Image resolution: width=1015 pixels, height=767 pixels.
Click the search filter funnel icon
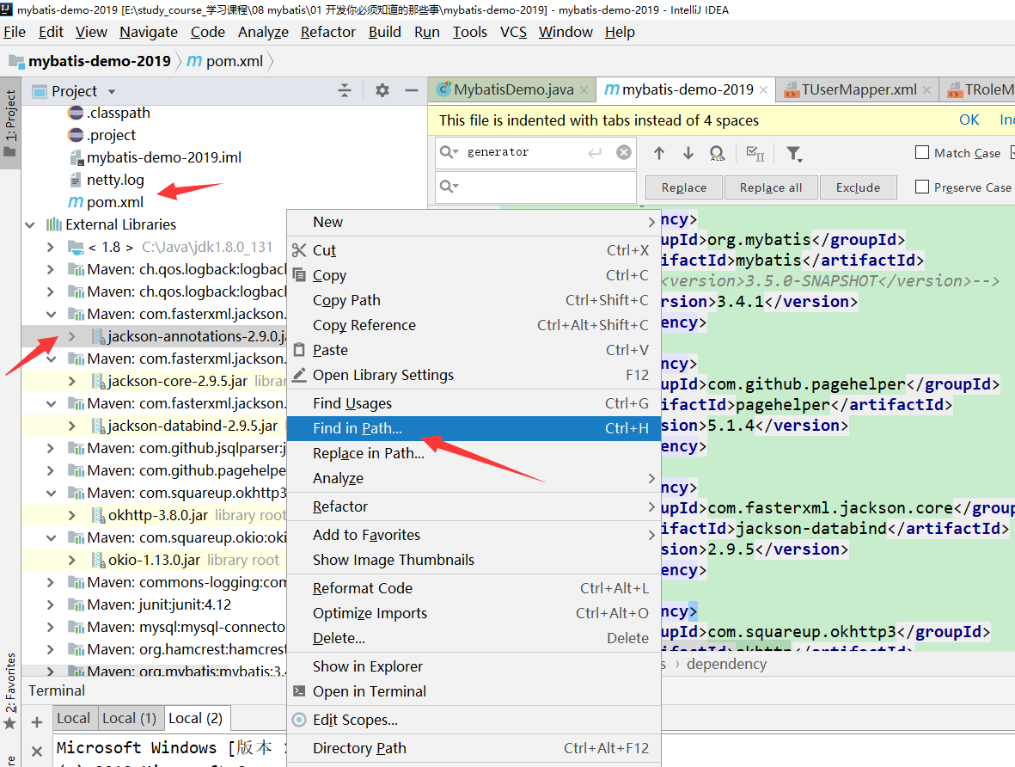tap(793, 154)
